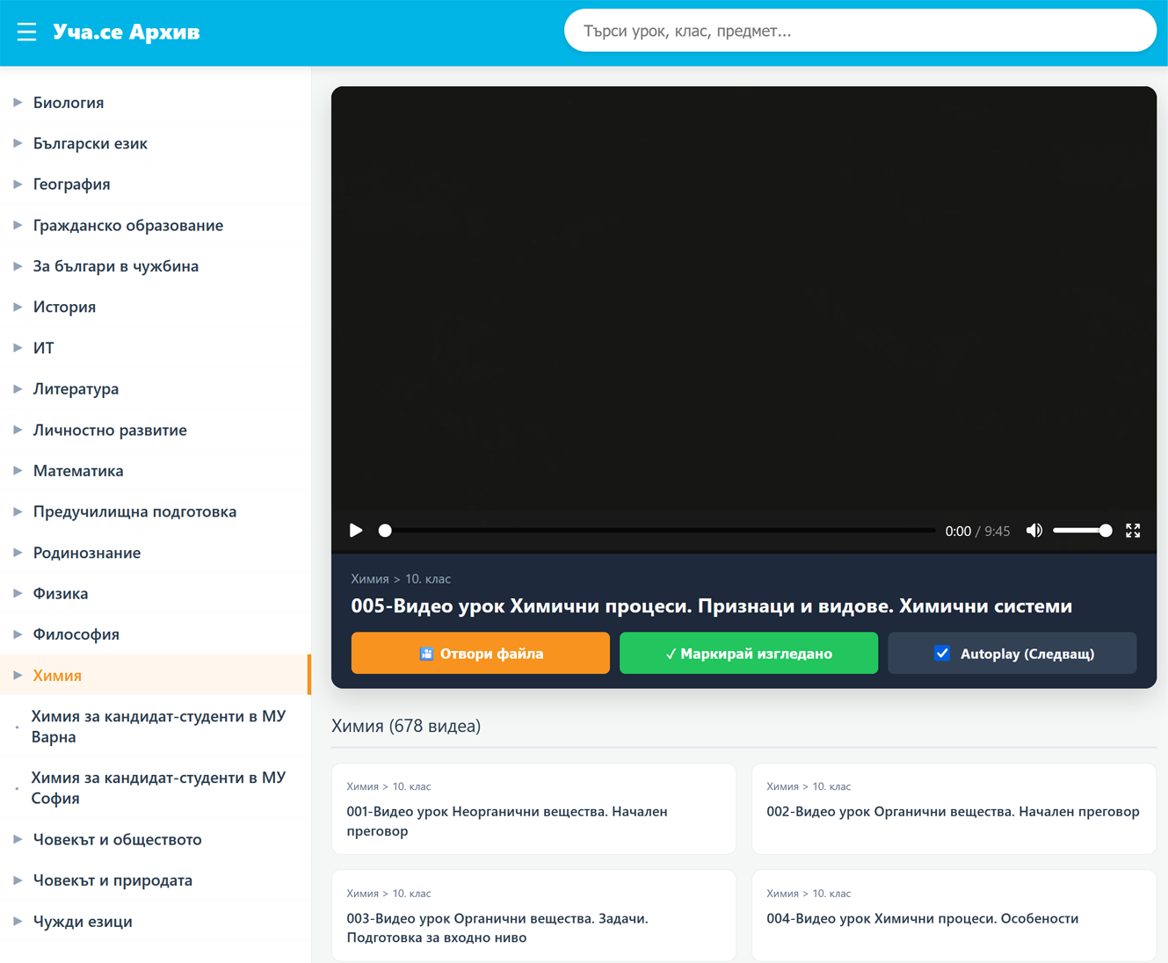This screenshot has width=1168, height=963.
Task: Click Отвори файла button
Action: click(481, 653)
